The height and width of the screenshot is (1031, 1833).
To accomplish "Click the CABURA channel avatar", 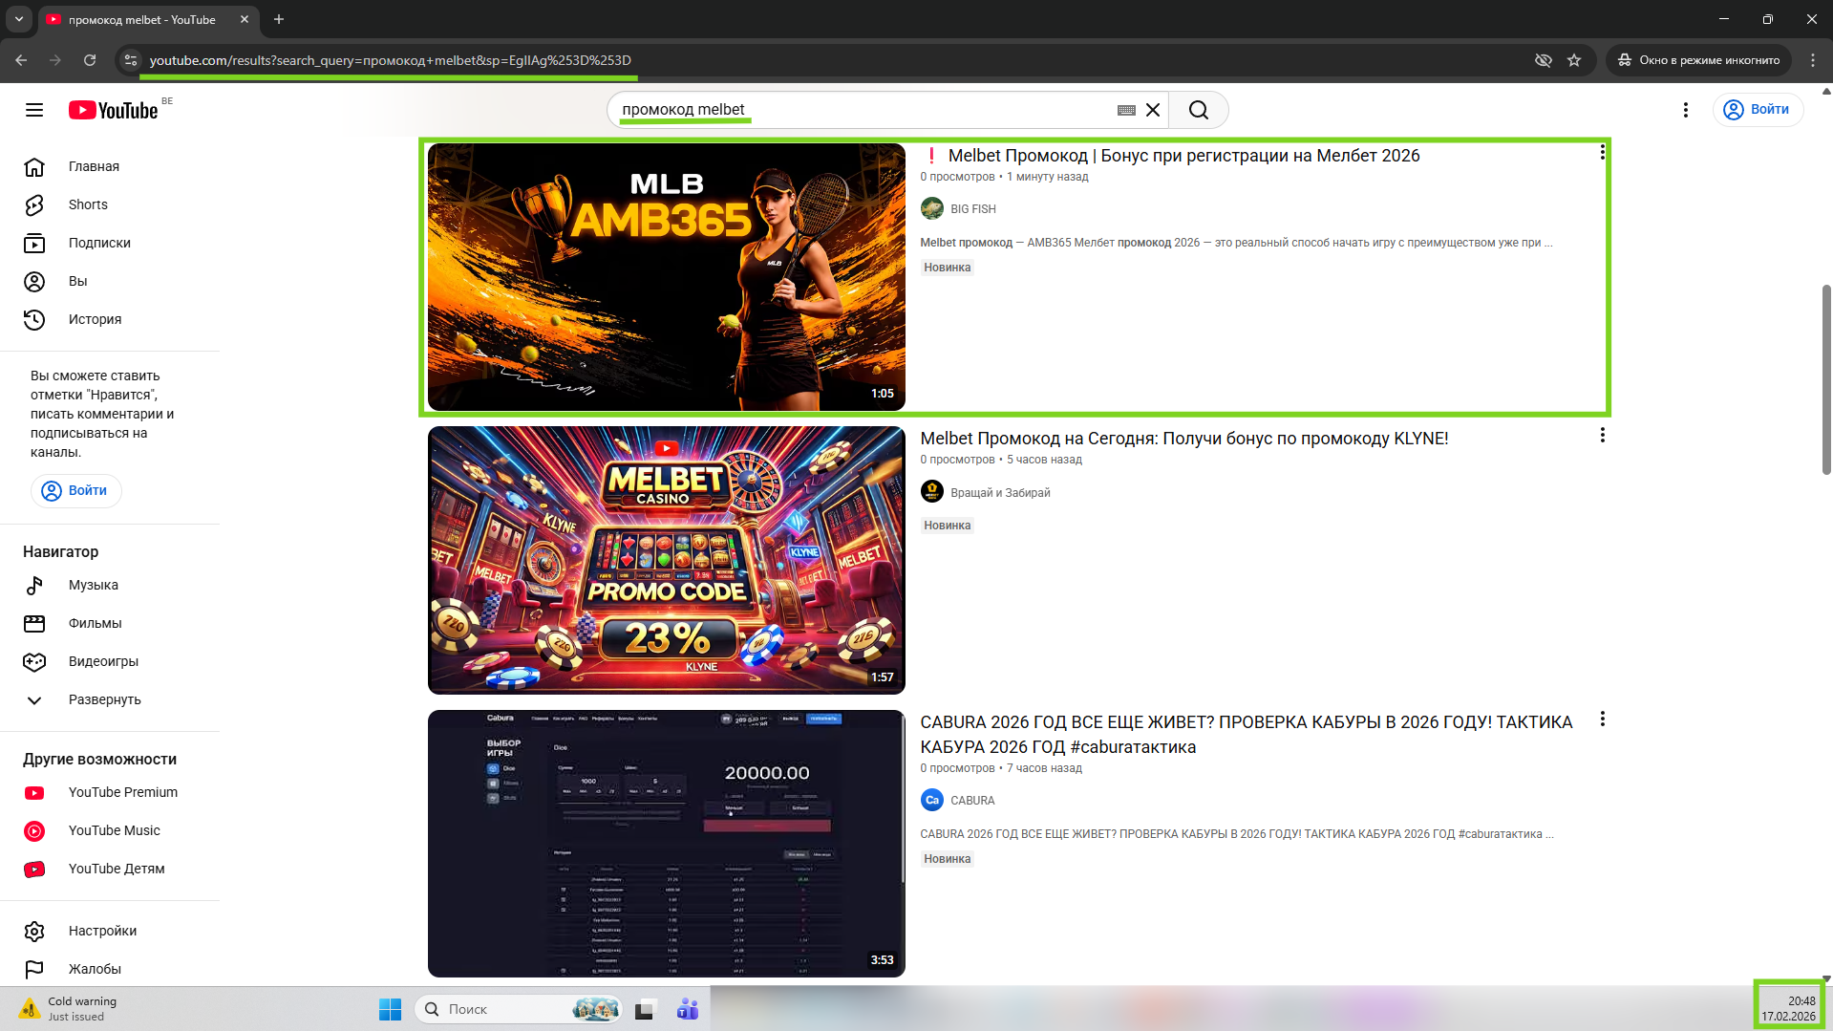I will pos(932,800).
